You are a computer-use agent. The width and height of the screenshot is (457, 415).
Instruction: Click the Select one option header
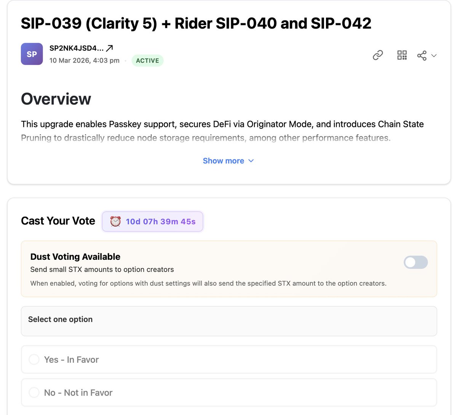click(229, 321)
